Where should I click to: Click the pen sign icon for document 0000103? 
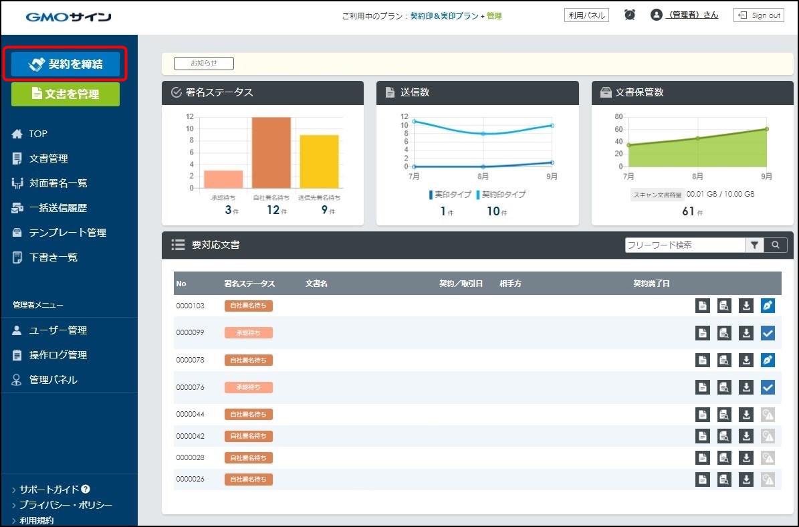tap(768, 306)
